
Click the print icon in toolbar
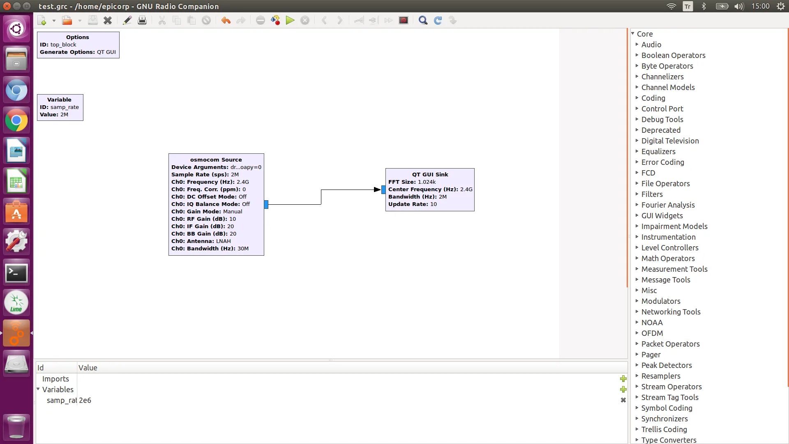142,21
